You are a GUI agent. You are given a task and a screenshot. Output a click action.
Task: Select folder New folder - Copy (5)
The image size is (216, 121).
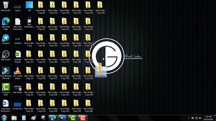tap(29, 106)
